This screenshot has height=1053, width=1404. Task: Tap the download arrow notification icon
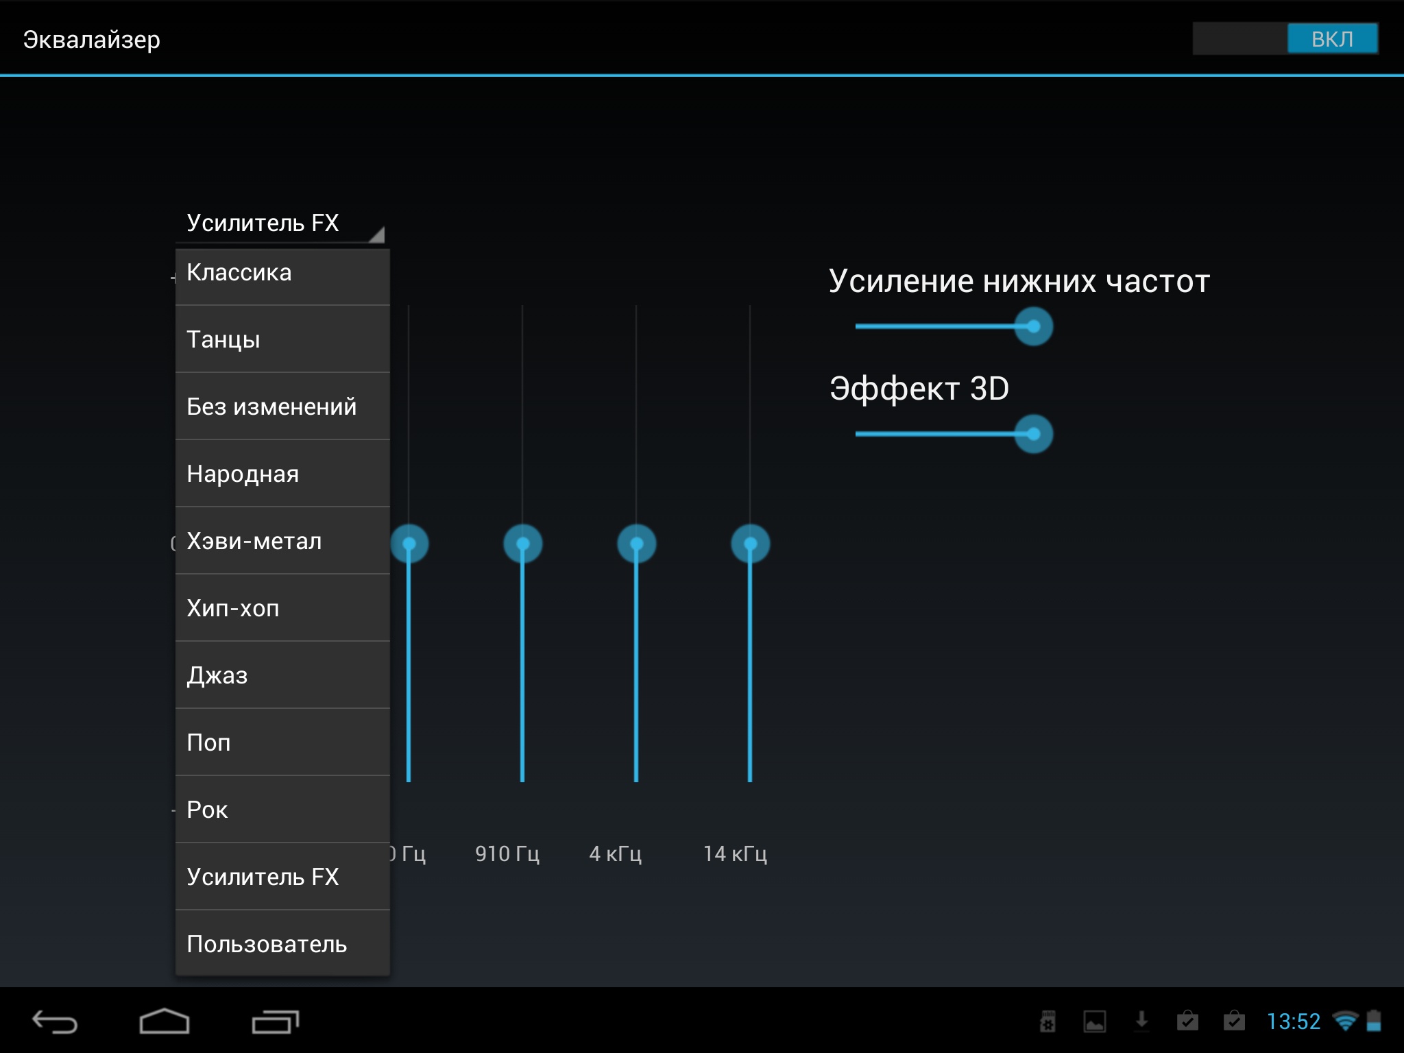(x=1141, y=1021)
